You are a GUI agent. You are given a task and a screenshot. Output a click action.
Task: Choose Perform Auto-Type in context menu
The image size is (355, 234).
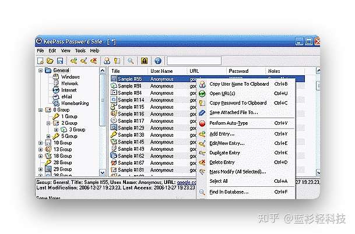(x=246, y=123)
